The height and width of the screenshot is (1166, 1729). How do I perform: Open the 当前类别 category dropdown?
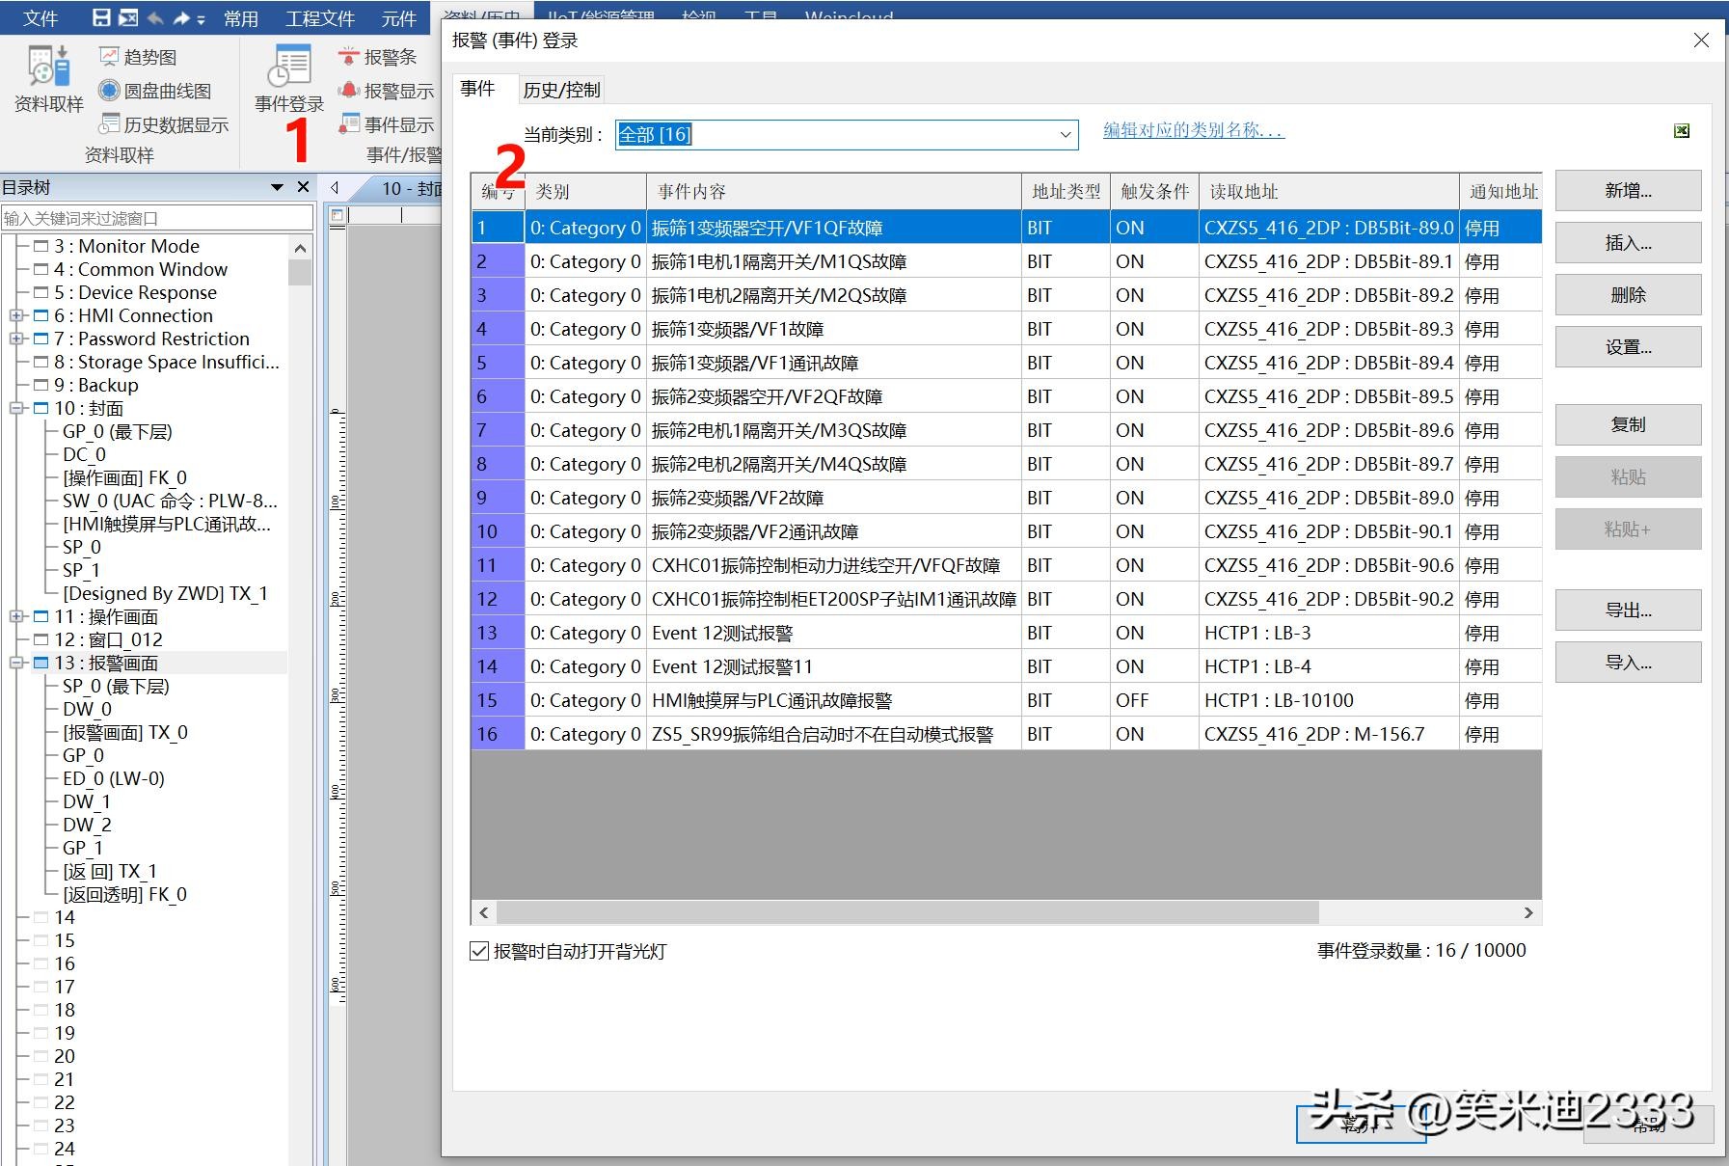point(1065,134)
